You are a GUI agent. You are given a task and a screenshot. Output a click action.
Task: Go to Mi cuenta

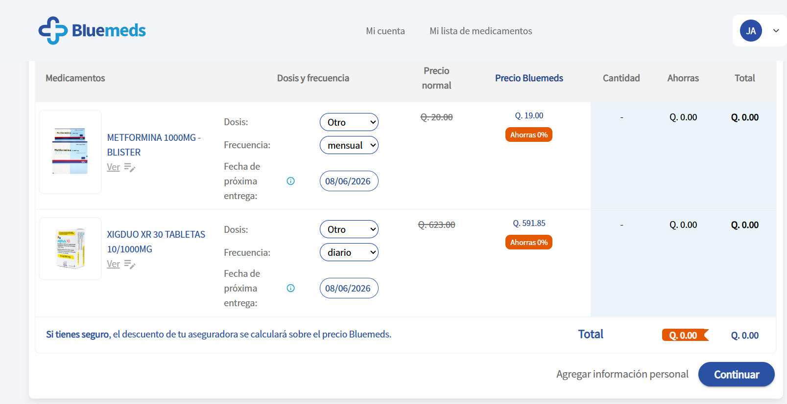385,31
